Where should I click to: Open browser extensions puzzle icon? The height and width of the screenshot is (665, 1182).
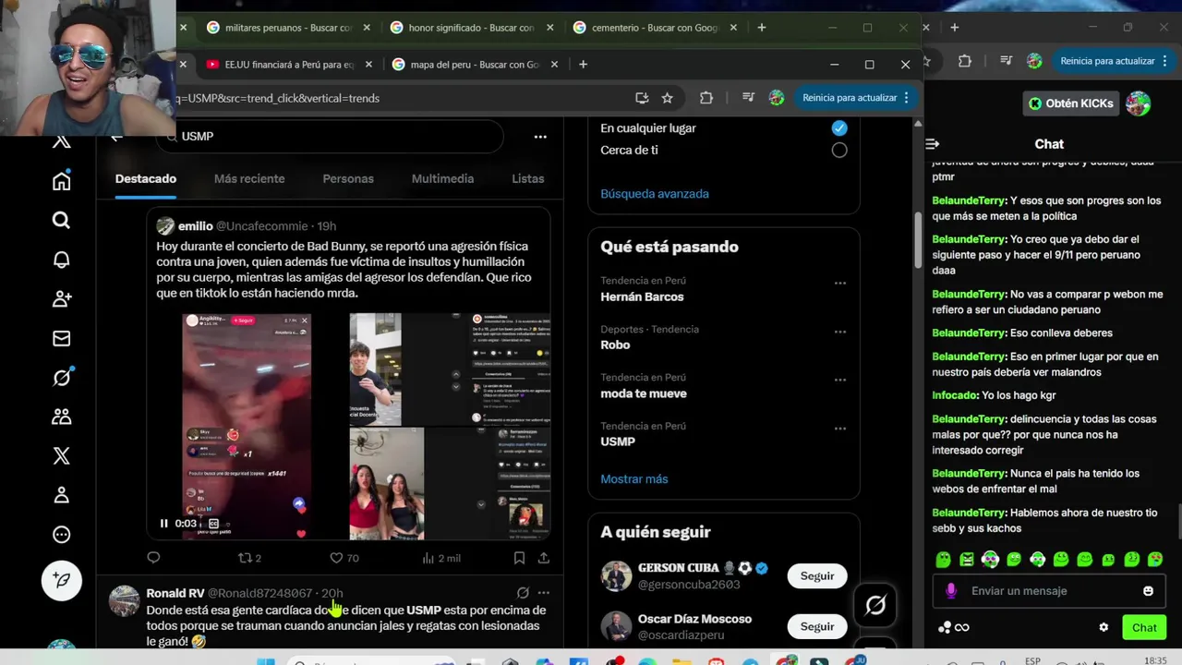coord(706,98)
